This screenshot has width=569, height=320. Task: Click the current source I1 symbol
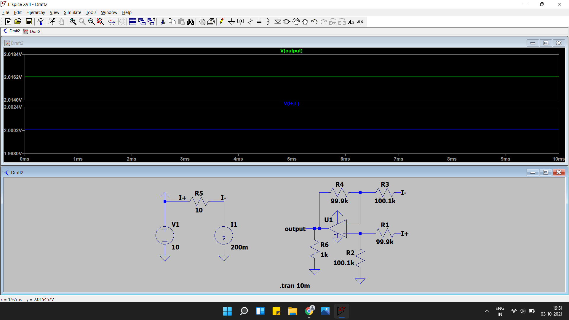click(x=224, y=236)
